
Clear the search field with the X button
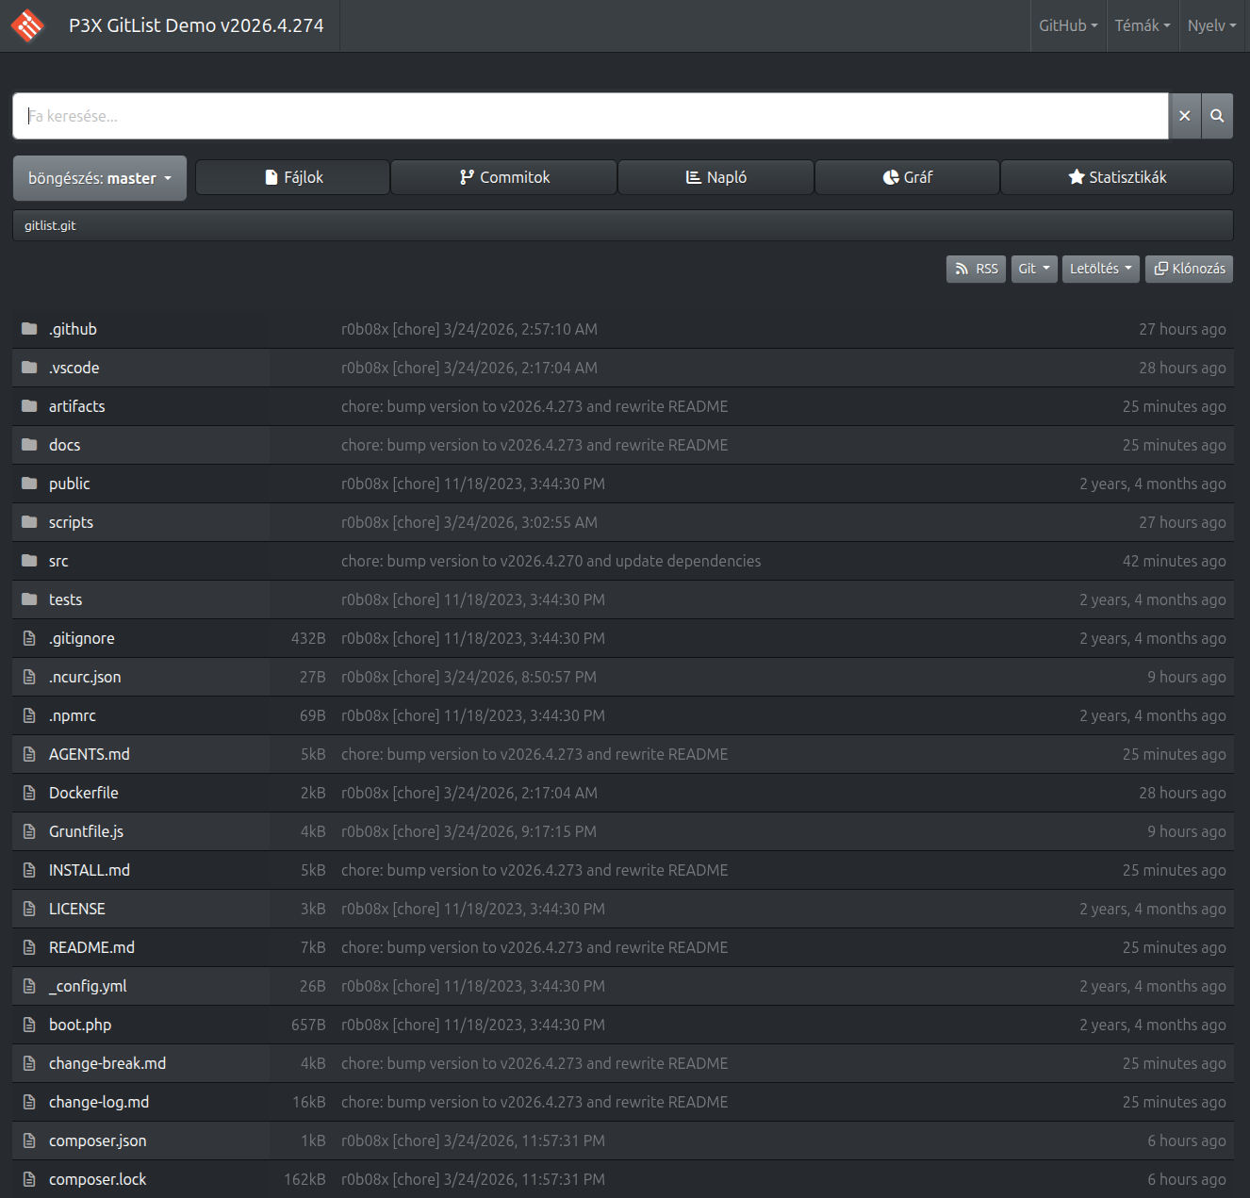[1184, 115]
